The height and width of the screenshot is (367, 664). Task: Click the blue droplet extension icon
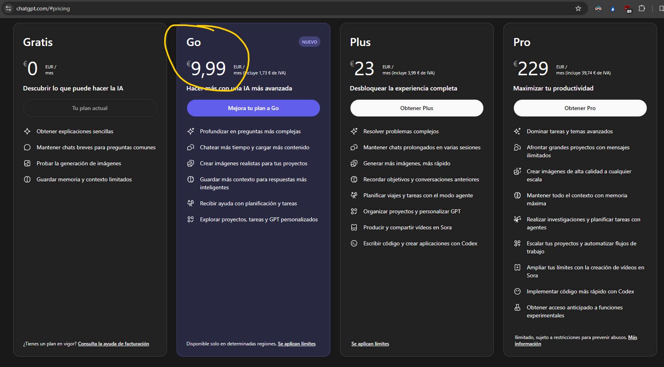[612, 9]
